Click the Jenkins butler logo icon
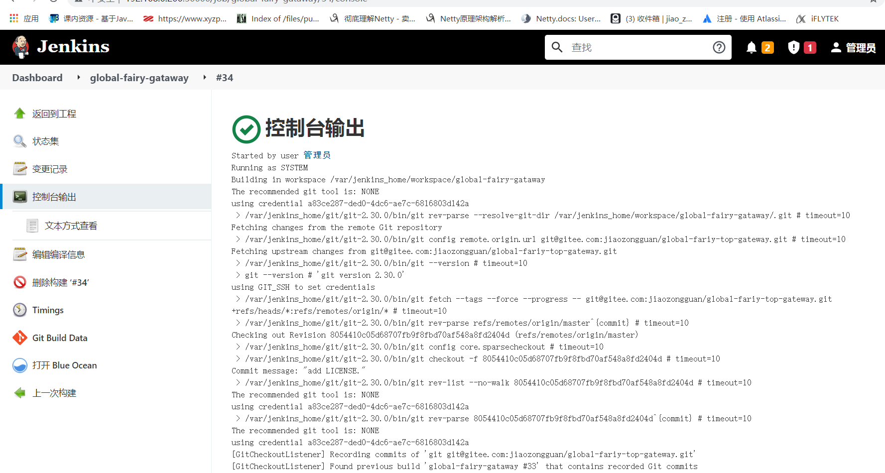This screenshot has height=473, width=885. [20, 47]
